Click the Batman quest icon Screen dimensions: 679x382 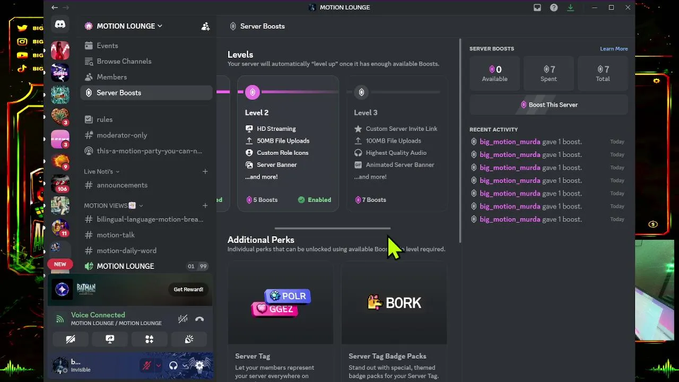(x=62, y=289)
